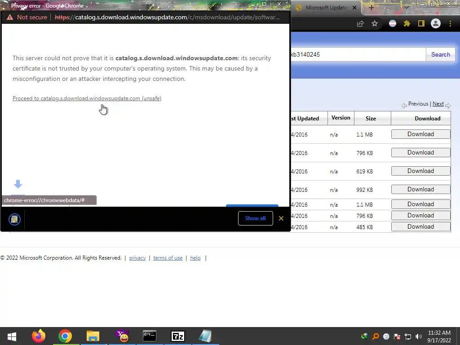This screenshot has width=460, height=345.
Task: Open Firefox from the taskbar
Action: coord(39,336)
